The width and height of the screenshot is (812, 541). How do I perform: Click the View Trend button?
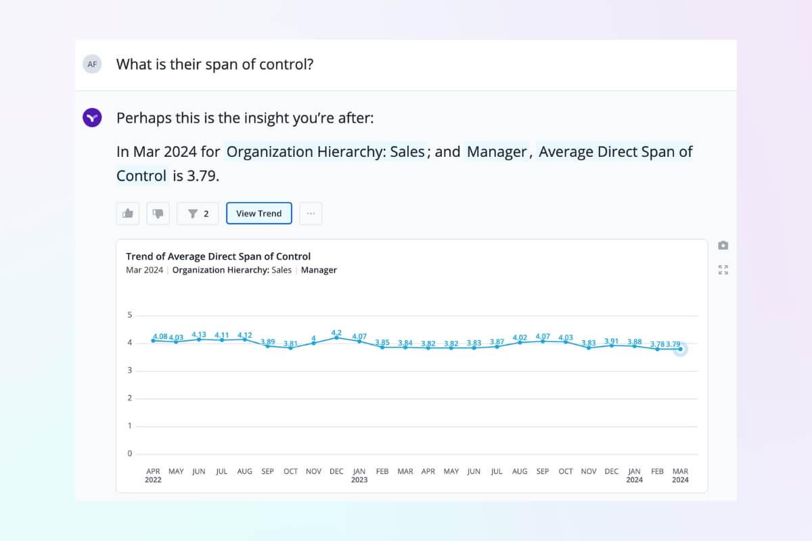point(259,214)
